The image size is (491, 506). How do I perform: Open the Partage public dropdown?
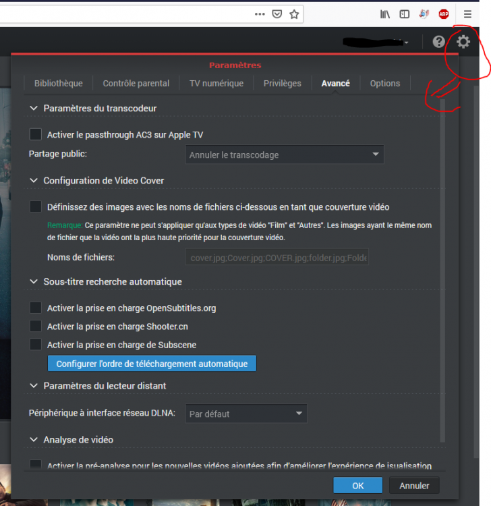[x=285, y=154]
